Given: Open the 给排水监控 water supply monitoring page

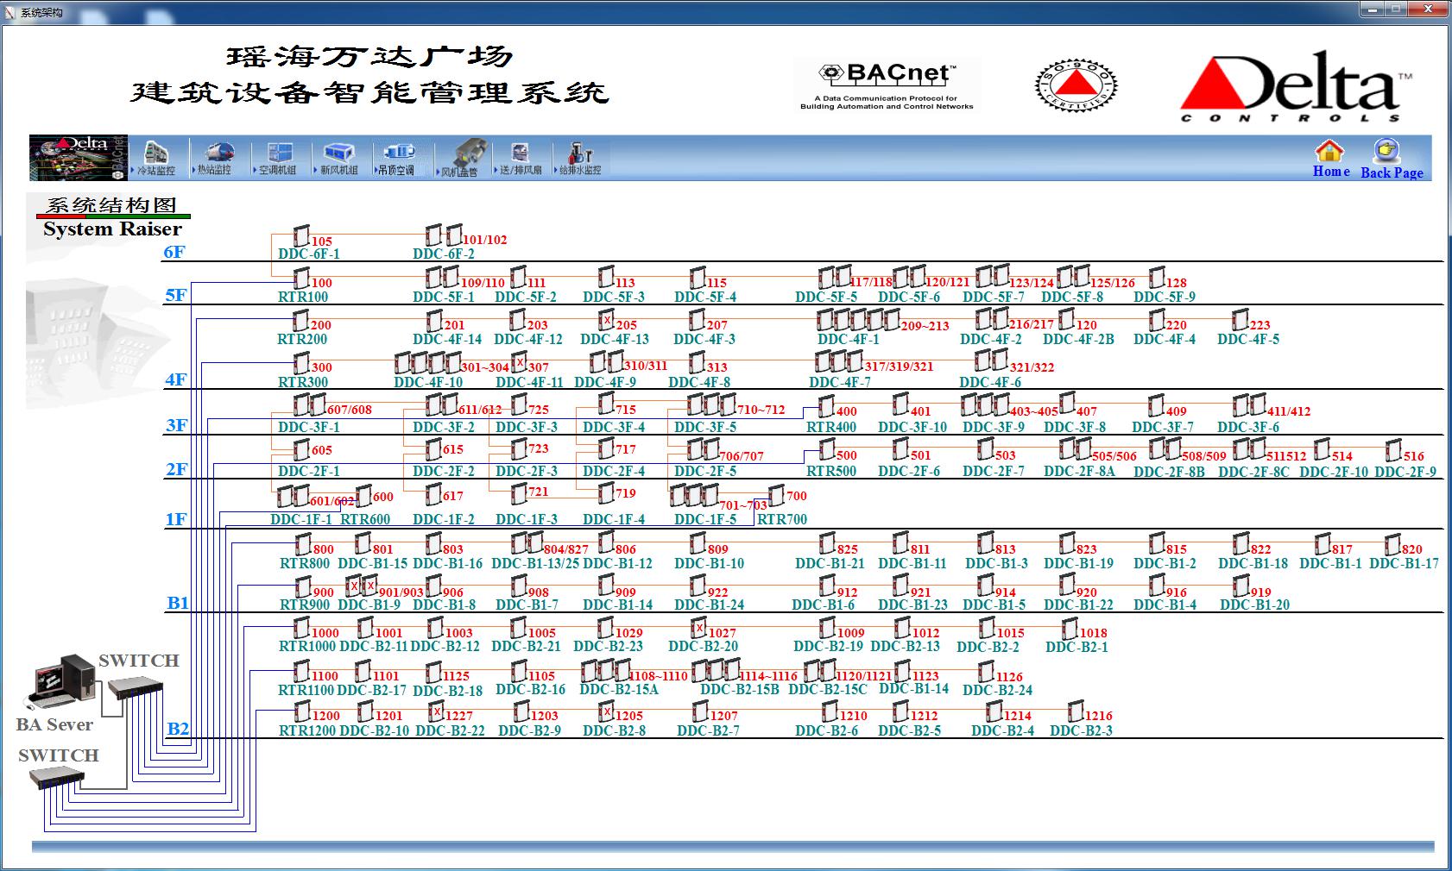Looking at the screenshot, I should [580, 157].
